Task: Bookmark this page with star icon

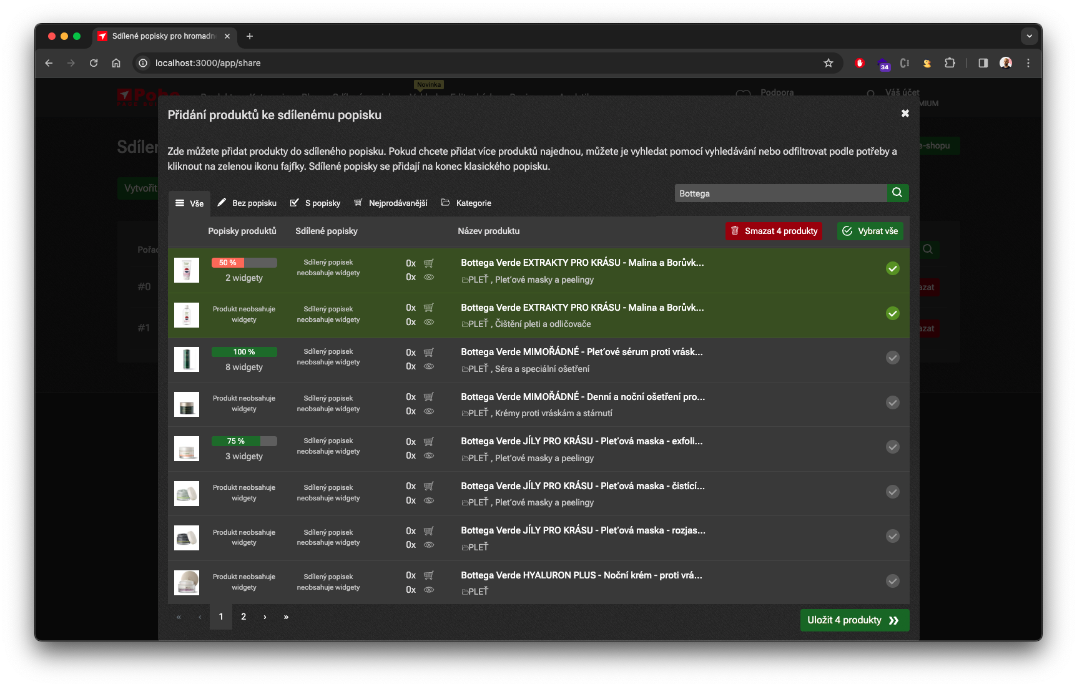Action: point(829,63)
